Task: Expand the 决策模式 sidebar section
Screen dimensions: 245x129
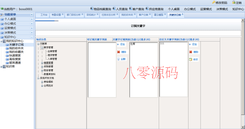Action: point(32,32)
